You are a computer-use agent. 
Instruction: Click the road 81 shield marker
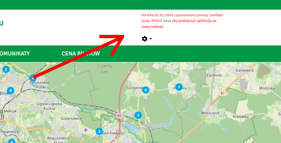point(223,93)
